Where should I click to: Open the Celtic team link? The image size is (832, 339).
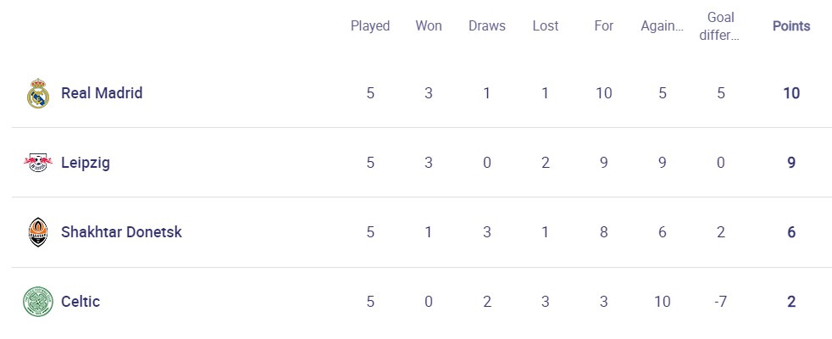tap(80, 302)
